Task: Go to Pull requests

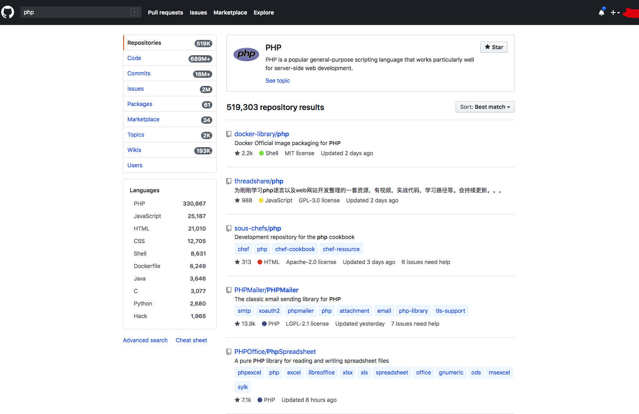Action: [x=166, y=12]
